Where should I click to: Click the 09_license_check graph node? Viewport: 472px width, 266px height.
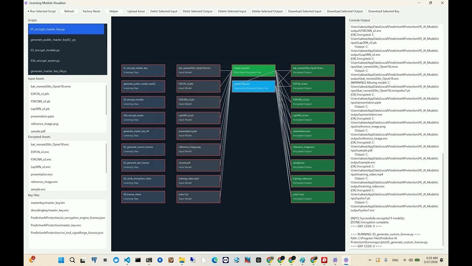pyautogui.click(x=143, y=197)
